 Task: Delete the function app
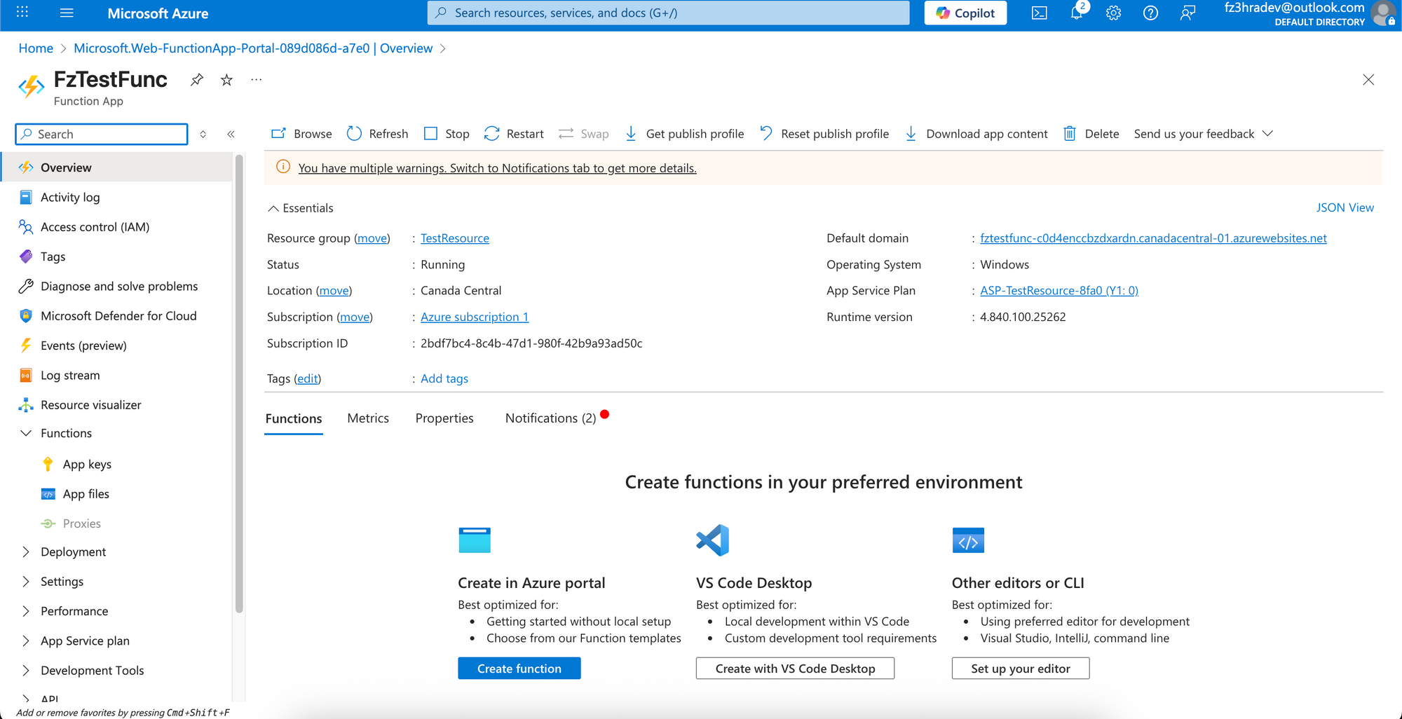[1091, 134]
